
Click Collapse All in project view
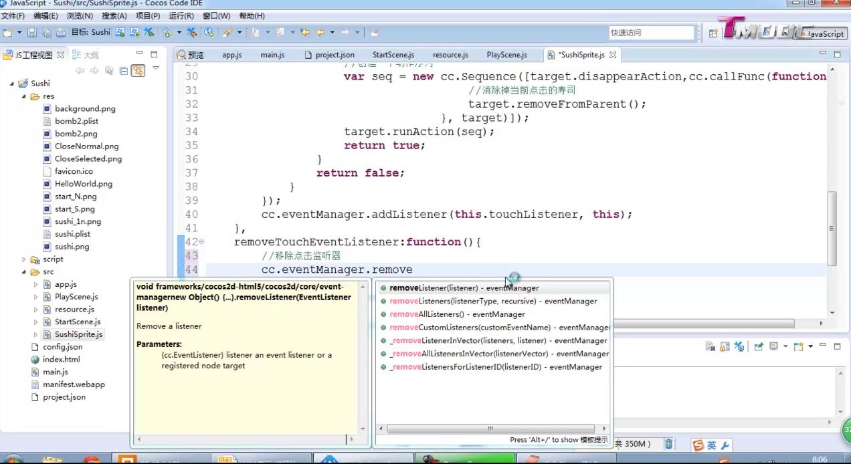click(124, 71)
